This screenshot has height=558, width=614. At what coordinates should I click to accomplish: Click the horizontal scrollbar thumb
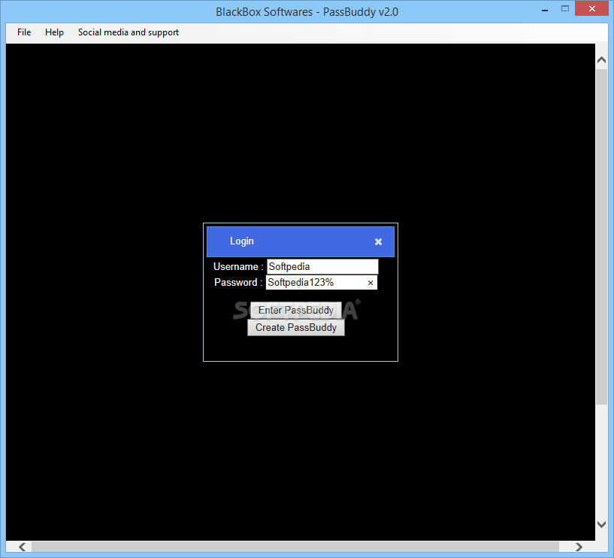(x=295, y=547)
